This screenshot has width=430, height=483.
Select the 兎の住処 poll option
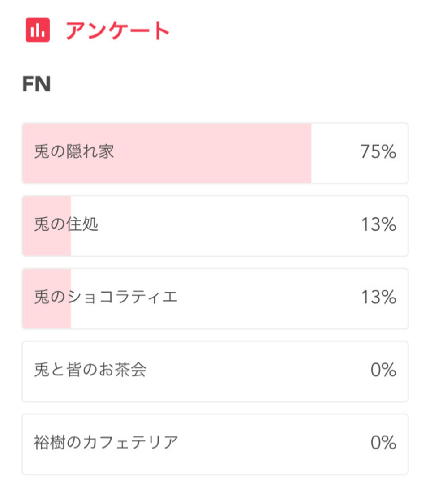215,226
